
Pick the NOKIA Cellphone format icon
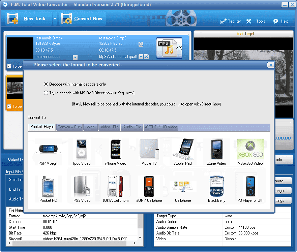tap(116, 187)
